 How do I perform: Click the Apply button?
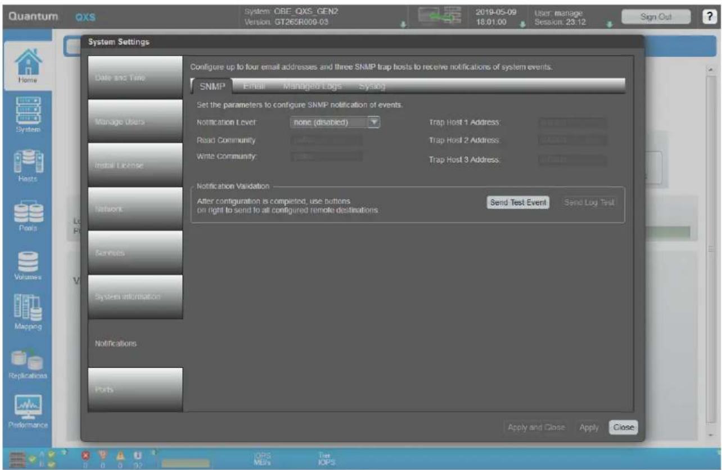click(x=589, y=427)
